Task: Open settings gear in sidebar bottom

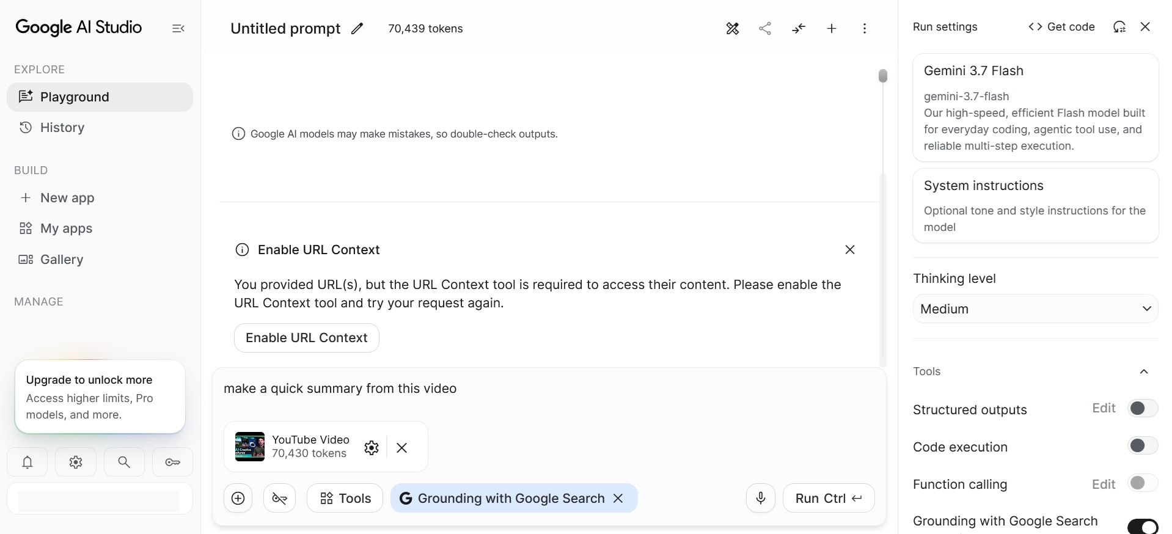Action: point(76,462)
